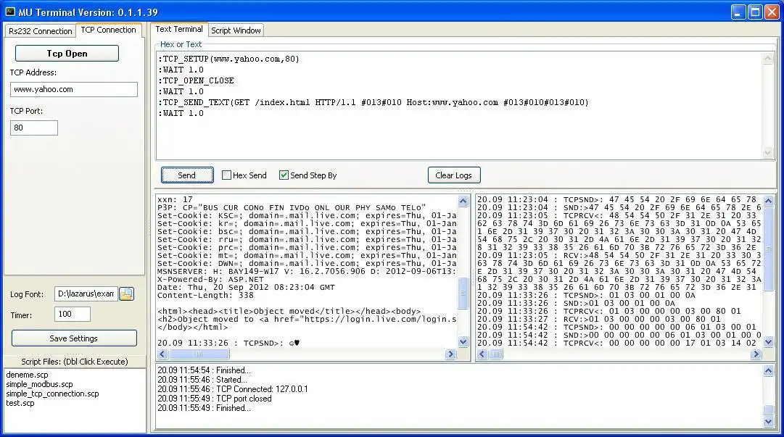The image size is (784, 437).
Task: Click the script editor scroll down arrow
Action: click(768, 153)
